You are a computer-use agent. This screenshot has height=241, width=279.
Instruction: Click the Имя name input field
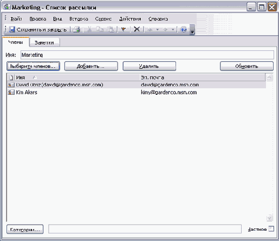click(147, 55)
